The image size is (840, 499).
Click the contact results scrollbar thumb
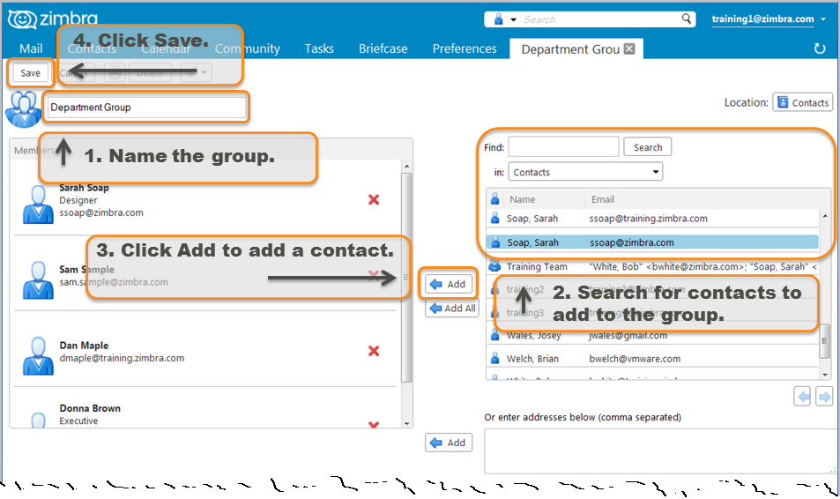click(825, 341)
